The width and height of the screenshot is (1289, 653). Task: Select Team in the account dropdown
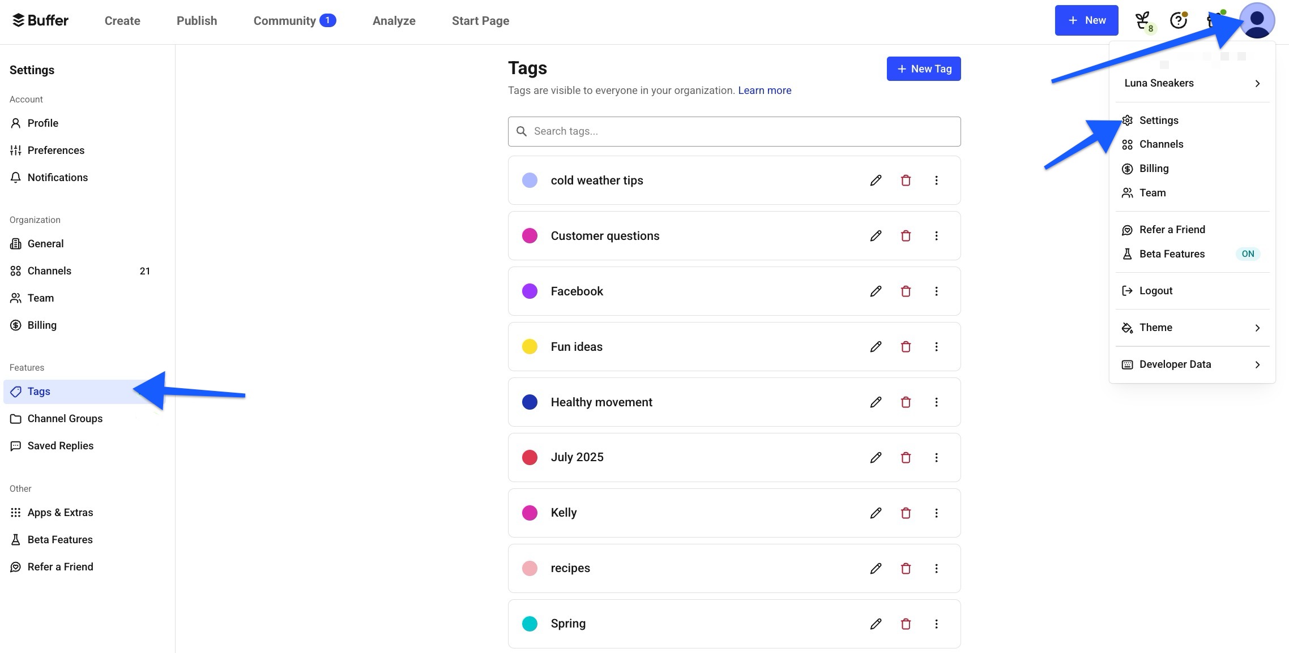coord(1192,193)
